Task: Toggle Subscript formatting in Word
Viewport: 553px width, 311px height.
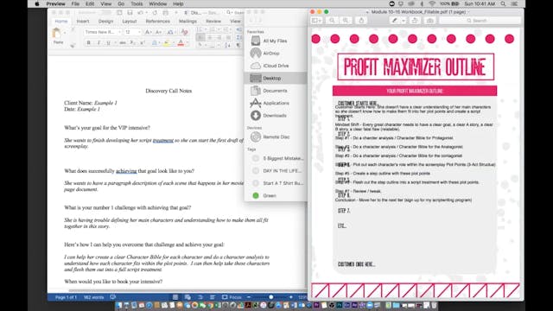Action: click(132, 42)
